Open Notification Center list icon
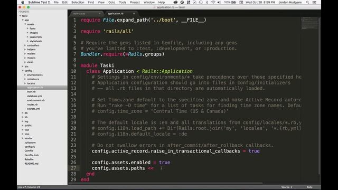 [x=315, y=2]
